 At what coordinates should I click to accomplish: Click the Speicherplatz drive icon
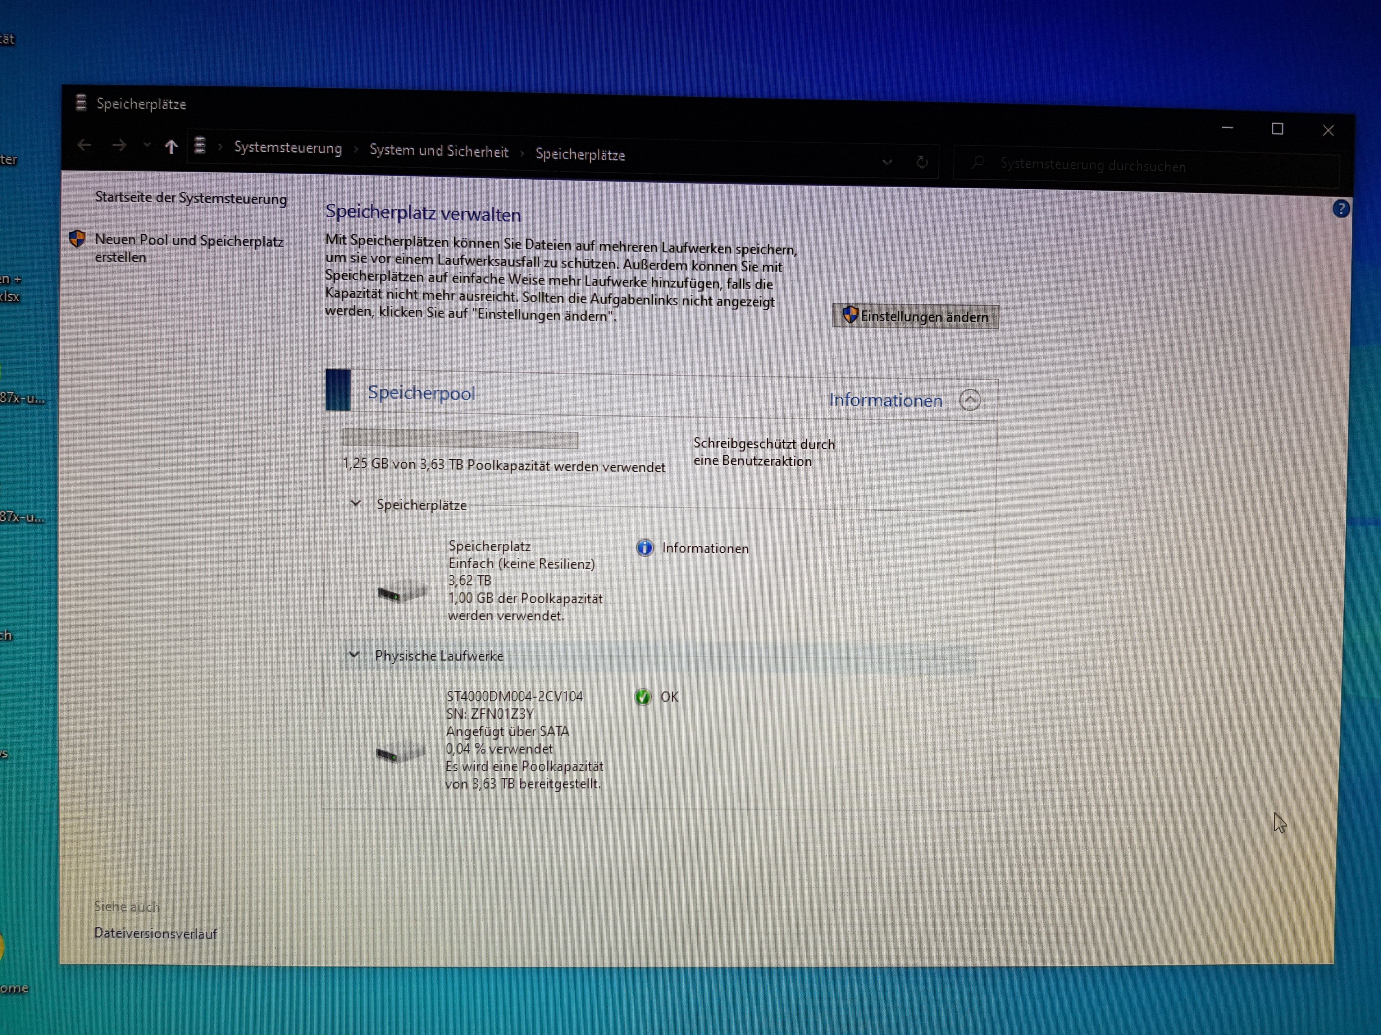point(403,591)
